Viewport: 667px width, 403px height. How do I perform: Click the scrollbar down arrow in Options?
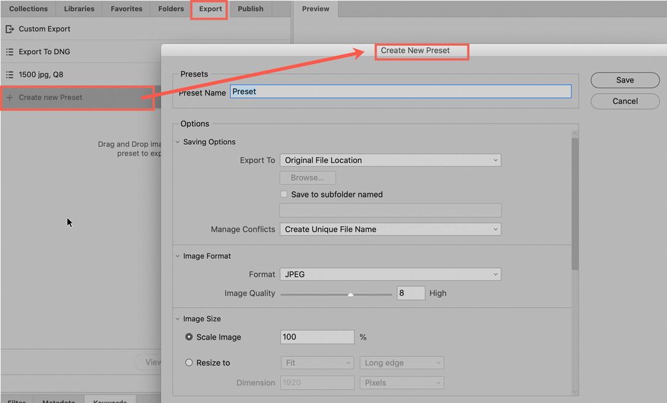click(x=575, y=392)
